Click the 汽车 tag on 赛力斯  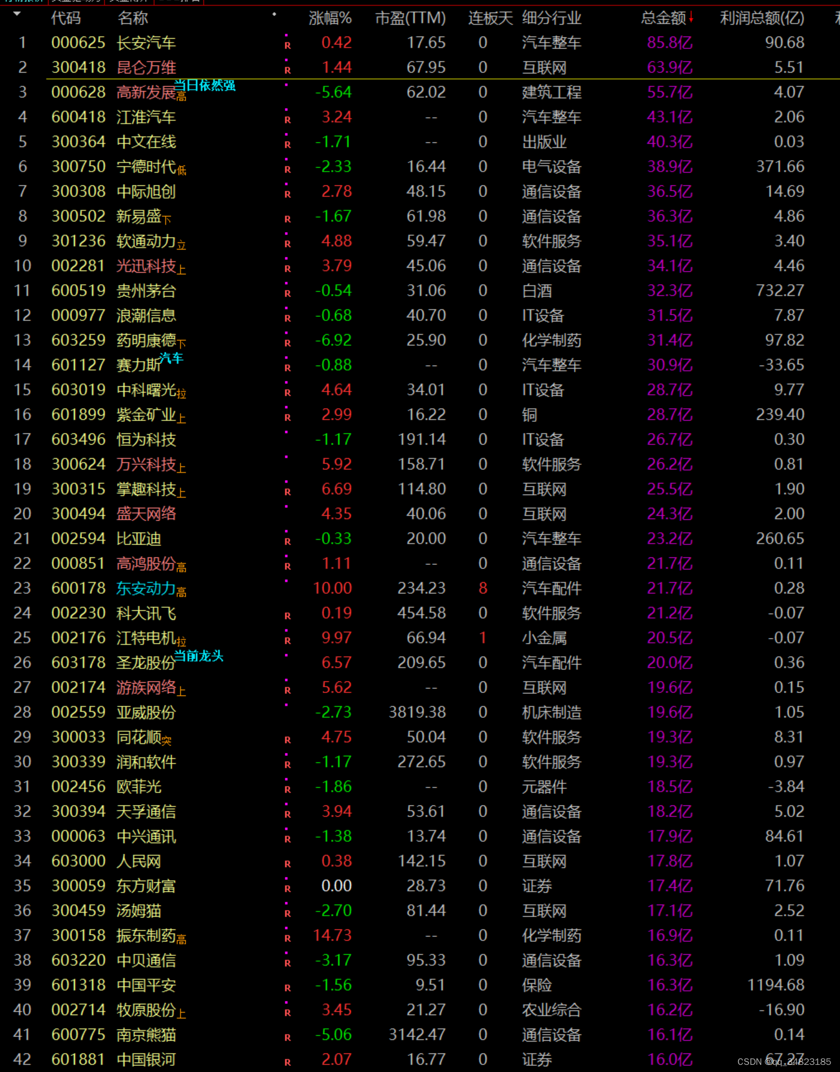(171, 359)
